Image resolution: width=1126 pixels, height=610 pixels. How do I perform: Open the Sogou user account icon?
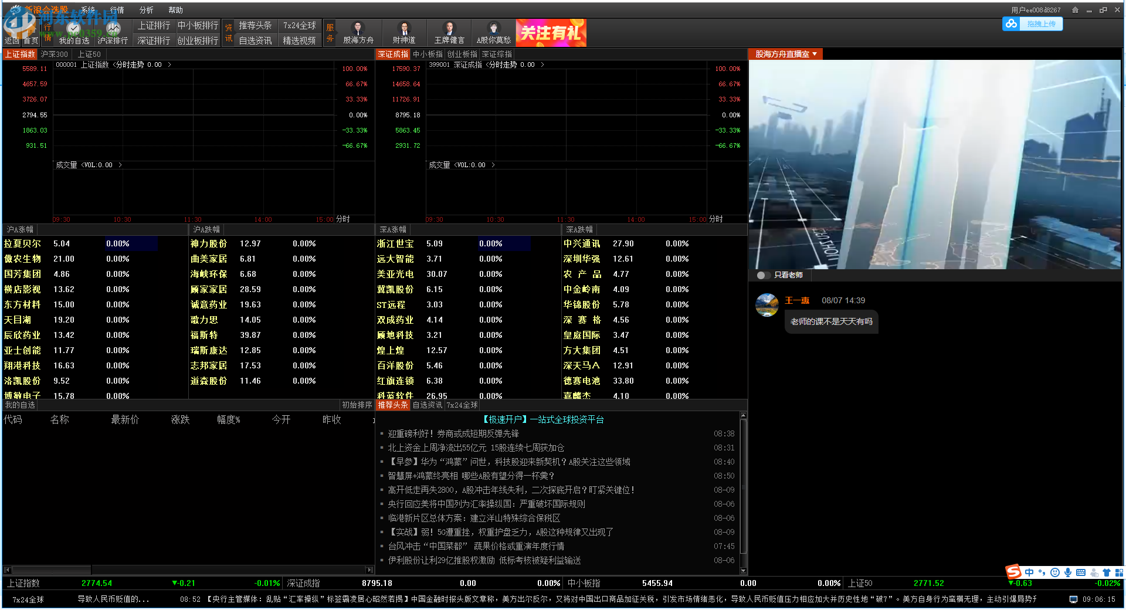[1094, 572]
